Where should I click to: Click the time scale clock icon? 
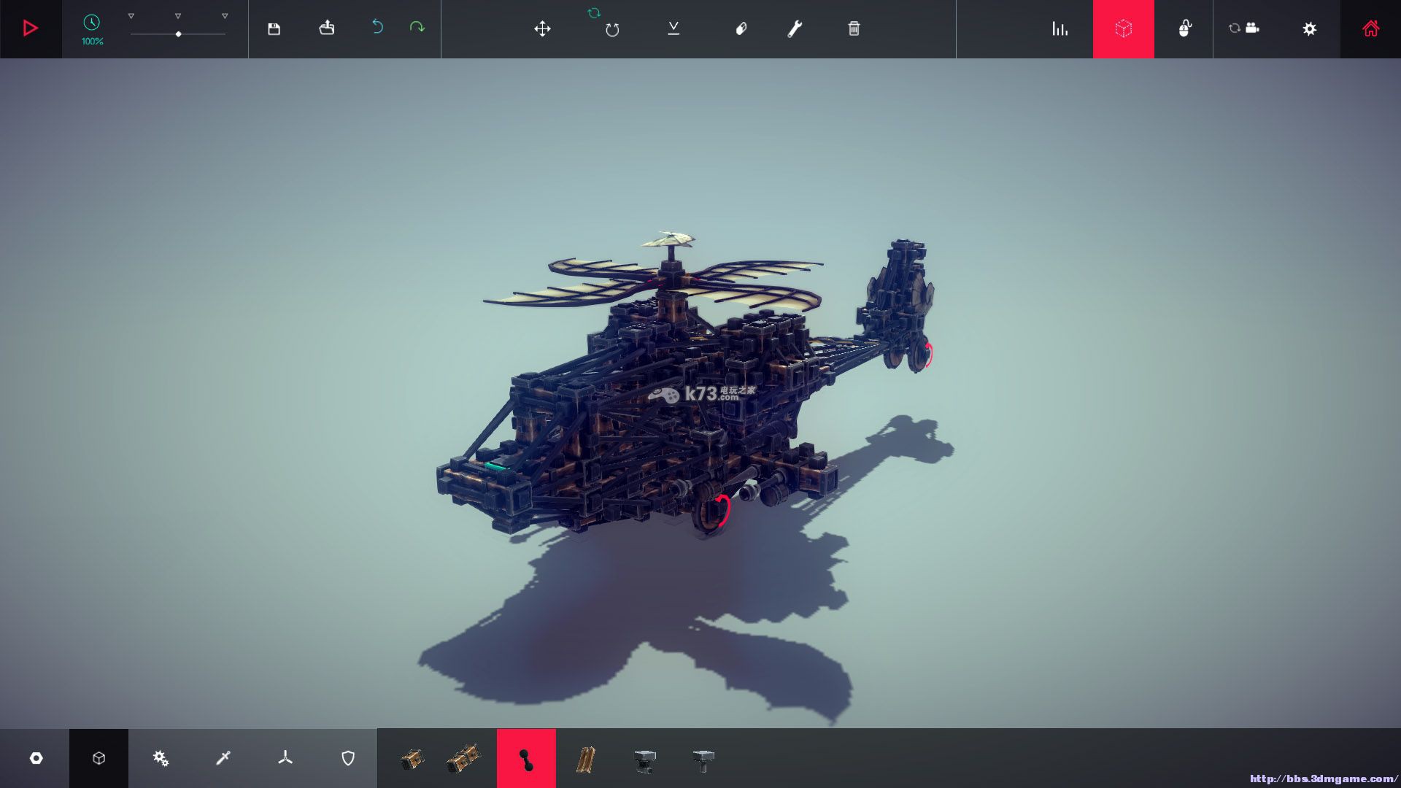91,23
